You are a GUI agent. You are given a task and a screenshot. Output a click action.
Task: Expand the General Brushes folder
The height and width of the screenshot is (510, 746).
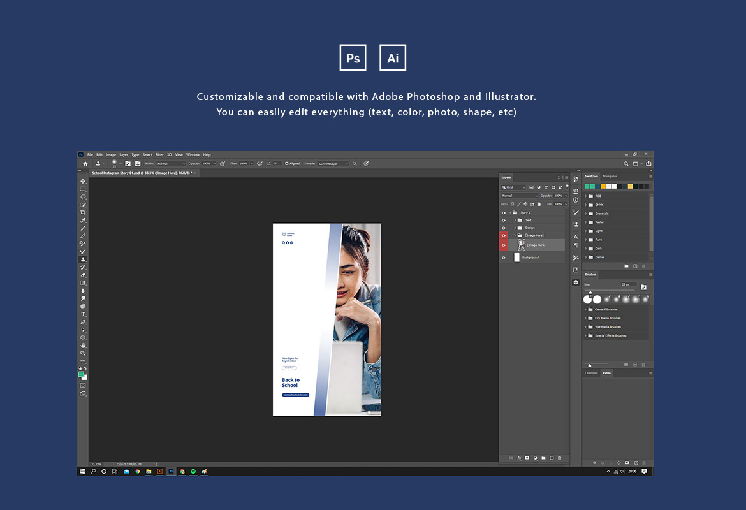[x=585, y=309]
